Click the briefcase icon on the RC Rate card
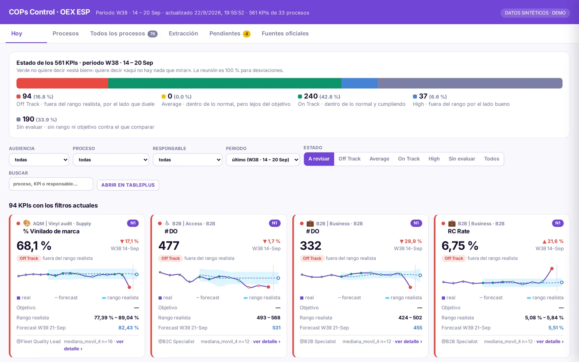Screen dimensions: 579x362 pos(452,223)
